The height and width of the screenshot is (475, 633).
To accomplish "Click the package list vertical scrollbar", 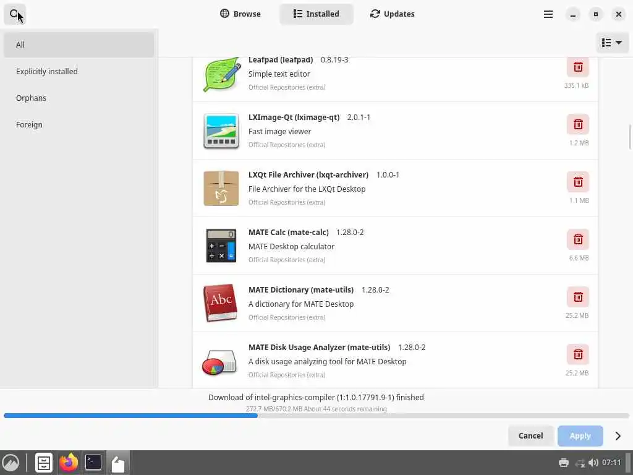I will pyautogui.click(x=630, y=137).
